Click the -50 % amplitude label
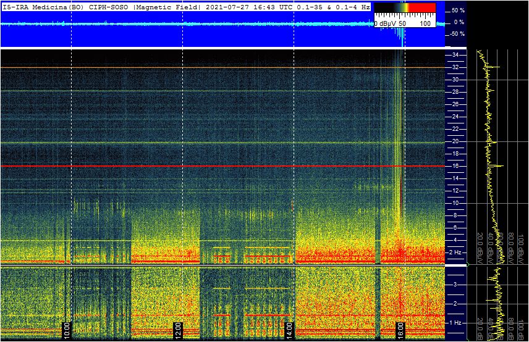This screenshot has height=342, width=529. [x=457, y=34]
